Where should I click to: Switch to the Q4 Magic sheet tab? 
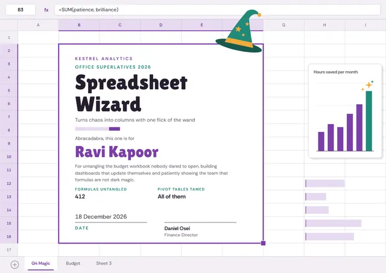click(40, 263)
